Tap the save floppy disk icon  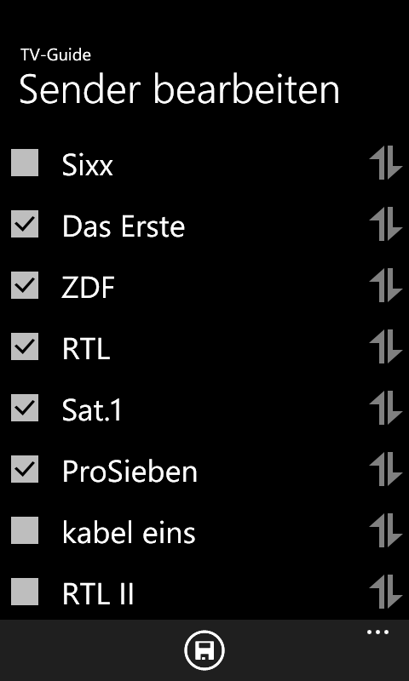[204, 650]
